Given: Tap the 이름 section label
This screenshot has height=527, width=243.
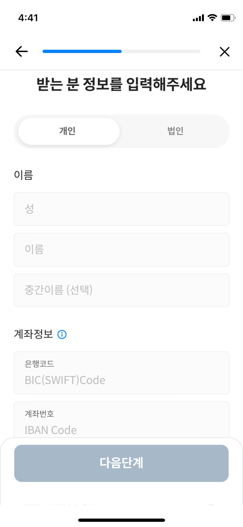Looking at the screenshot, I should click(x=23, y=175).
